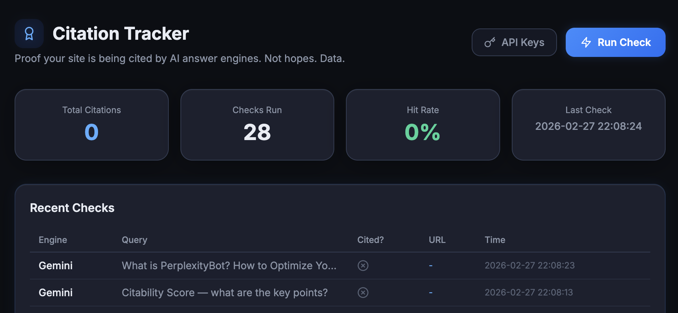Click Run Check to start a new check
Viewport: 678px width, 313px height.
[615, 42]
